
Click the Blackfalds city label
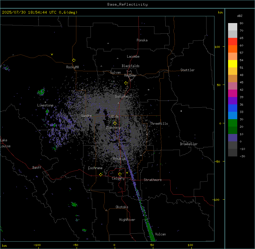point(130,66)
